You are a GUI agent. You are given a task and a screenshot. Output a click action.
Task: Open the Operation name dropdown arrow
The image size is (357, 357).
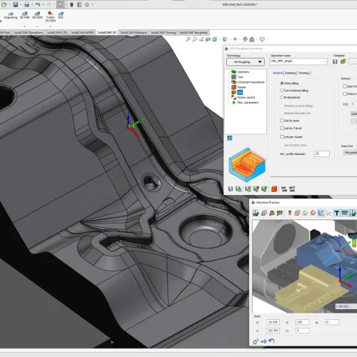point(325,62)
